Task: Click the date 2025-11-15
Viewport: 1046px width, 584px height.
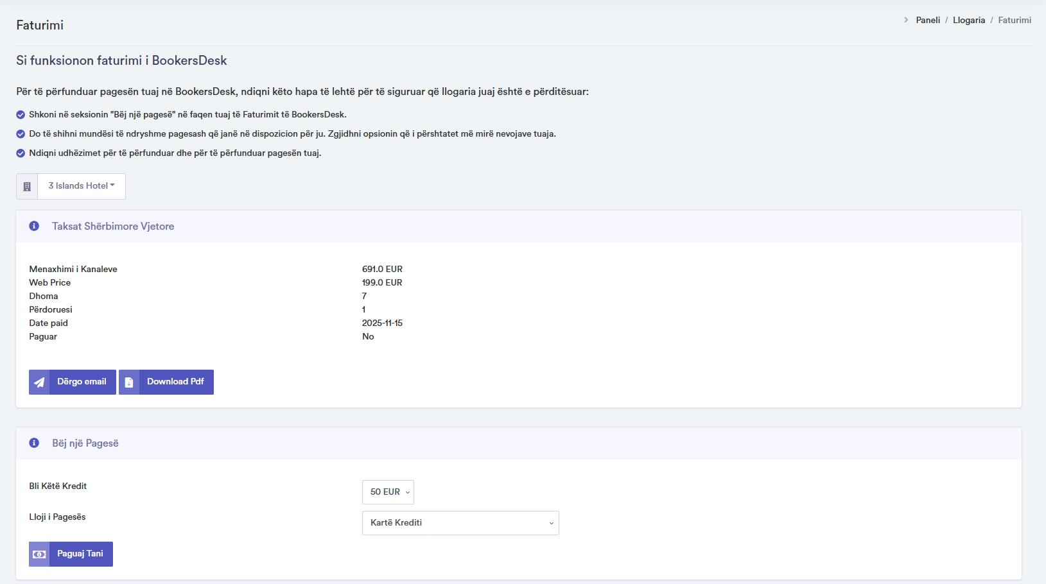Action: pyautogui.click(x=382, y=323)
